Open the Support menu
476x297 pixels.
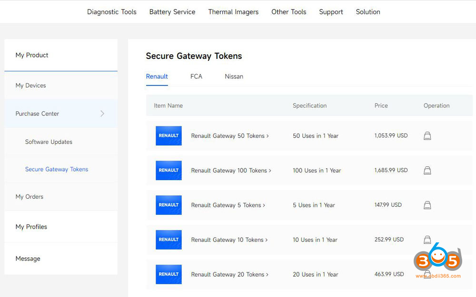331,12
